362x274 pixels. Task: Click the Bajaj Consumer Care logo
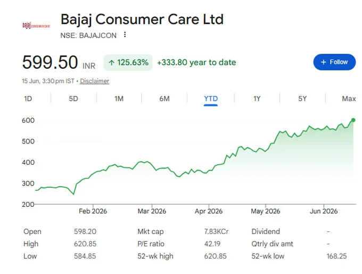click(x=36, y=25)
